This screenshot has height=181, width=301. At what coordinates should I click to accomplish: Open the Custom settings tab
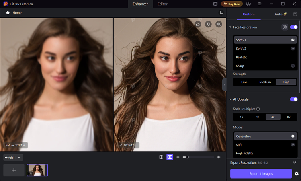(249, 14)
